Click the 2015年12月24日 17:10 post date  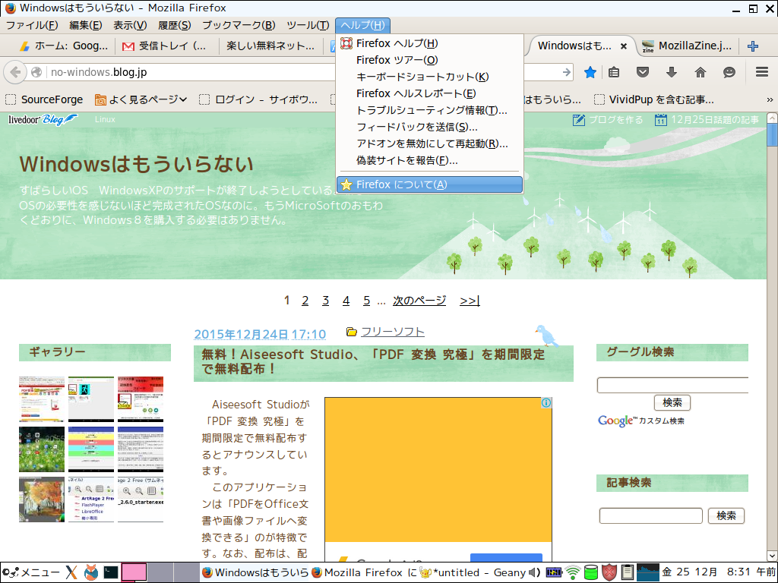pyautogui.click(x=260, y=334)
